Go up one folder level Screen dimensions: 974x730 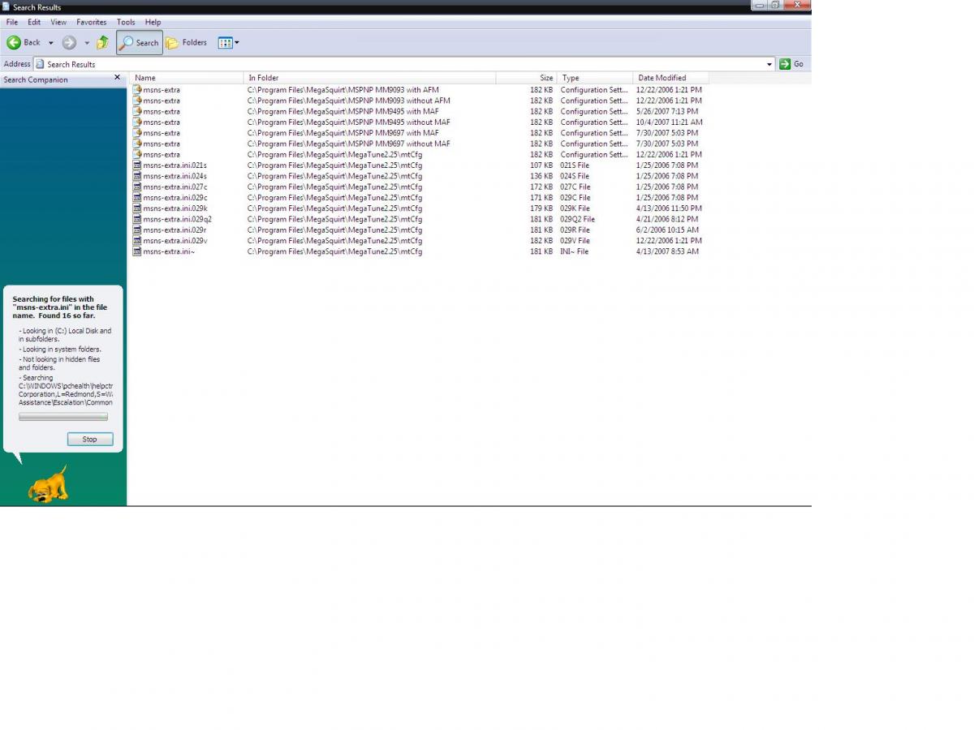[x=103, y=43]
